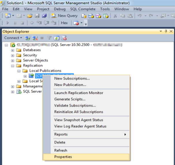
Task: Click the Filter funnel icon
Action: (49, 38)
